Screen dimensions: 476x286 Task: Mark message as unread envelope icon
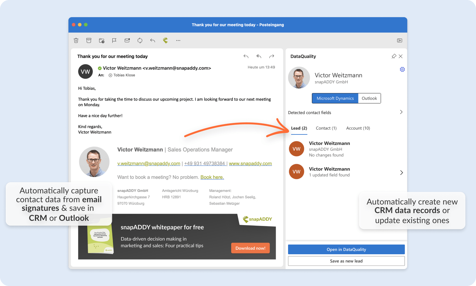tap(127, 41)
